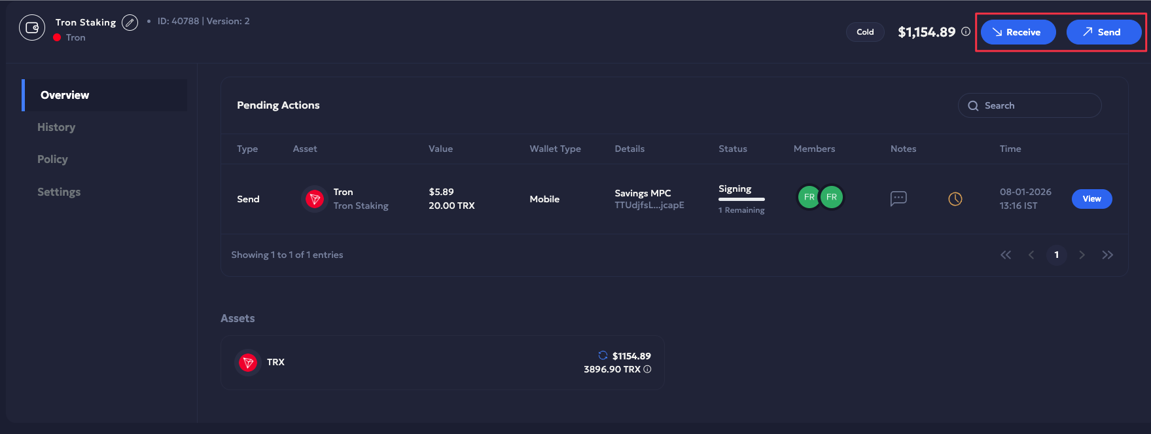Click first green FR member avatar
Screen dimensions: 1151x434
(809, 197)
